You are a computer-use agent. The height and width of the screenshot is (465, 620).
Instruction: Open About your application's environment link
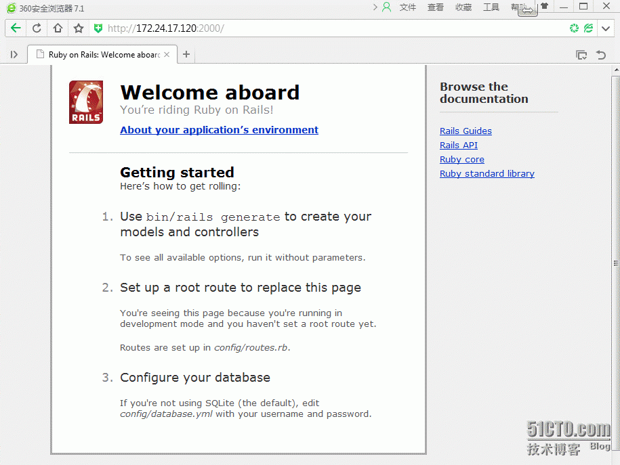tap(219, 130)
